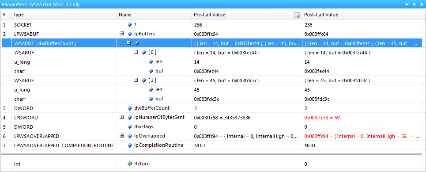426x172 pixels.
Task: Click the dwBufferCount parameter icon
Action: click(130, 108)
